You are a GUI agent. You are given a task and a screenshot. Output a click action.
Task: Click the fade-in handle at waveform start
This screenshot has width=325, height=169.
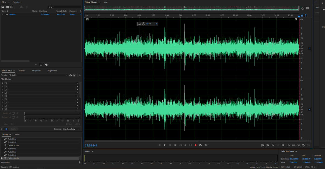click(87, 19)
